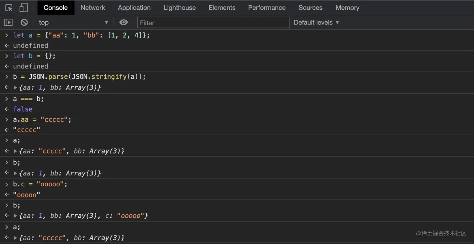The image size is (474, 244).
Task: Show the console sidebar panel
Action: tap(8, 22)
